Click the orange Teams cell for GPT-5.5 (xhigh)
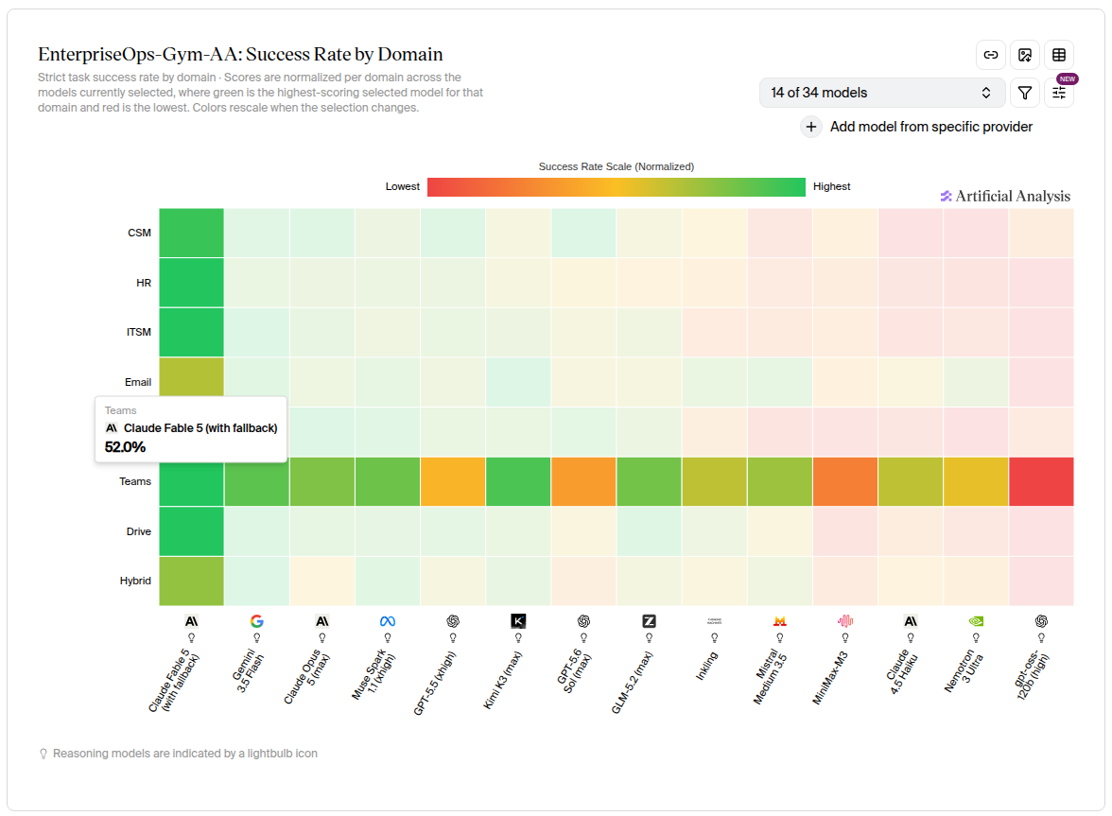 pos(452,481)
